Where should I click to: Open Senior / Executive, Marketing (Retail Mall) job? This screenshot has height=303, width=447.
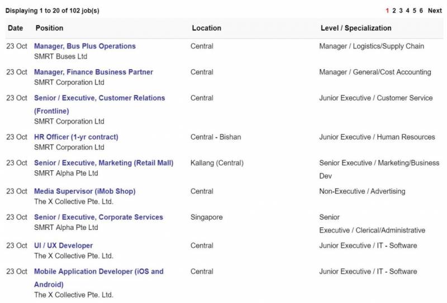(103, 163)
